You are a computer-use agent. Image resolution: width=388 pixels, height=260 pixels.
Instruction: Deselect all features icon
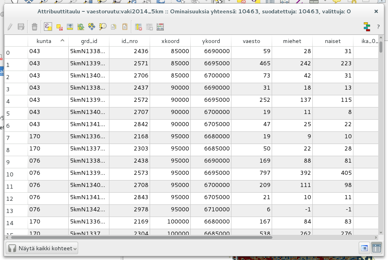[59, 27]
